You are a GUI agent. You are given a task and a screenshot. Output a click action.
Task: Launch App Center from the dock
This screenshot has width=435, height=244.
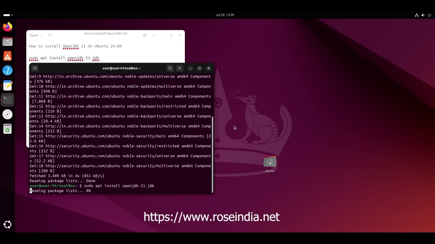(7, 56)
